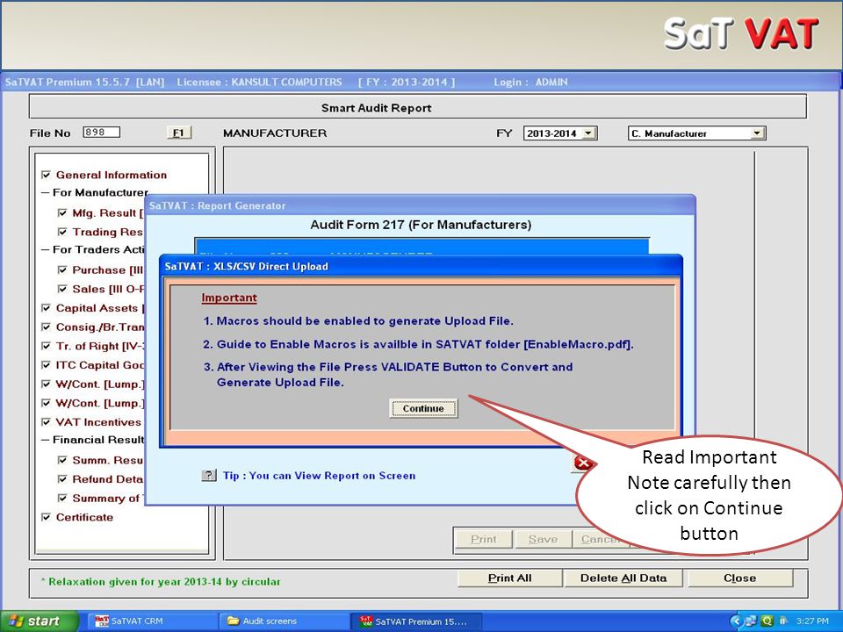Click the taskbar clock 3:27 PM
The height and width of the screenshot is (632, 843).
[x=812, y=621]
